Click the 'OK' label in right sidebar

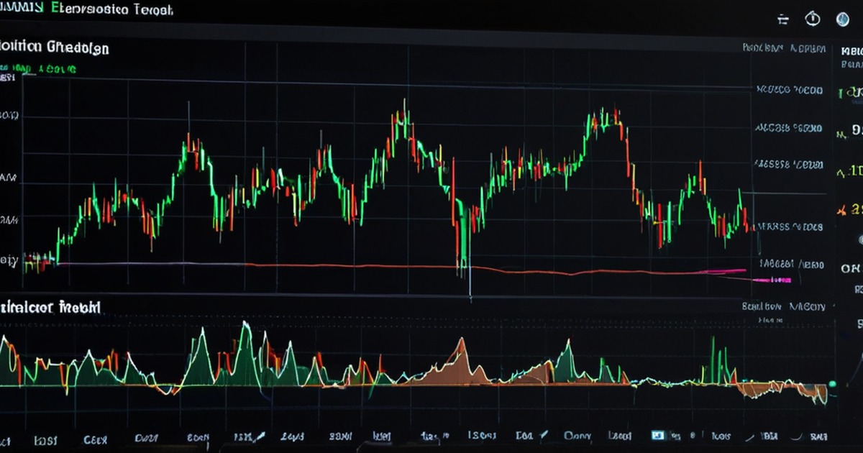[x=850, y=267]
